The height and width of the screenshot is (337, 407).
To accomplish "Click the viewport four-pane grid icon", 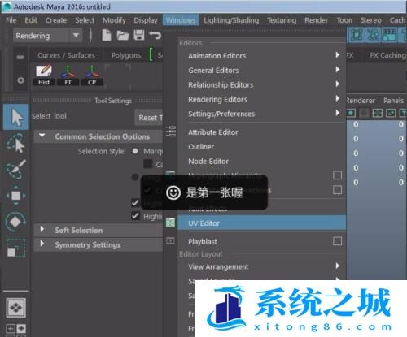I will point(378,113).
